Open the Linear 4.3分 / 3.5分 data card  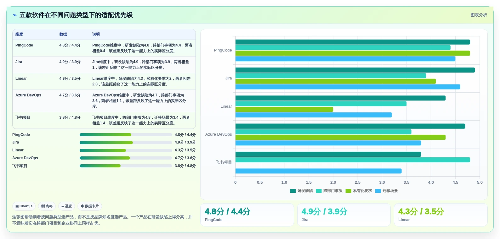pyautogui.click(x=441, y=215)
